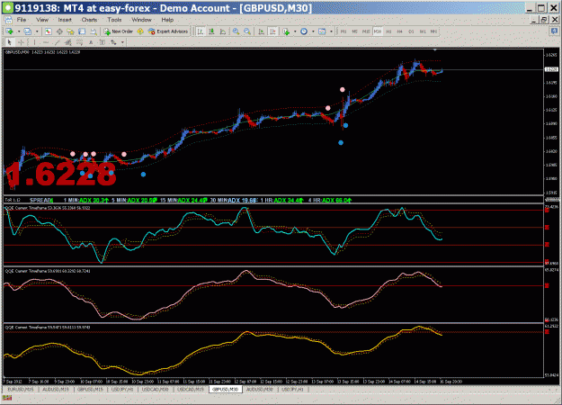This screenshot has width=562, height=405.
Task: Open the Profiles toolbar icon
Action: point(28,31)
